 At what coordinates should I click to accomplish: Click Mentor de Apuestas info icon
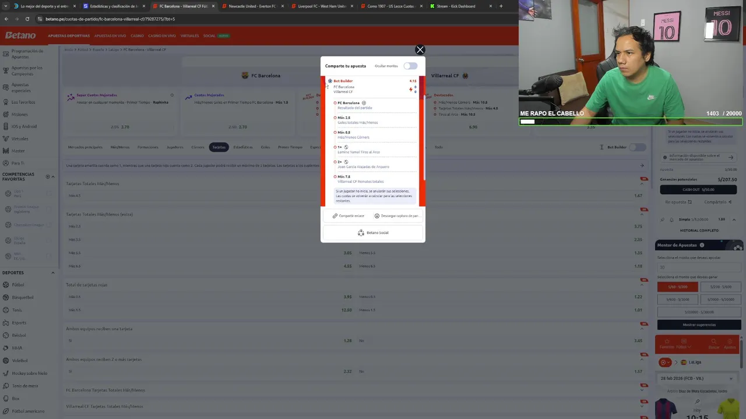pyautogui.click(x=702, y=246)
